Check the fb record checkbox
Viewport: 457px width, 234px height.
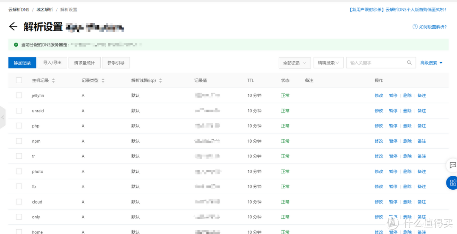(19, 186)
